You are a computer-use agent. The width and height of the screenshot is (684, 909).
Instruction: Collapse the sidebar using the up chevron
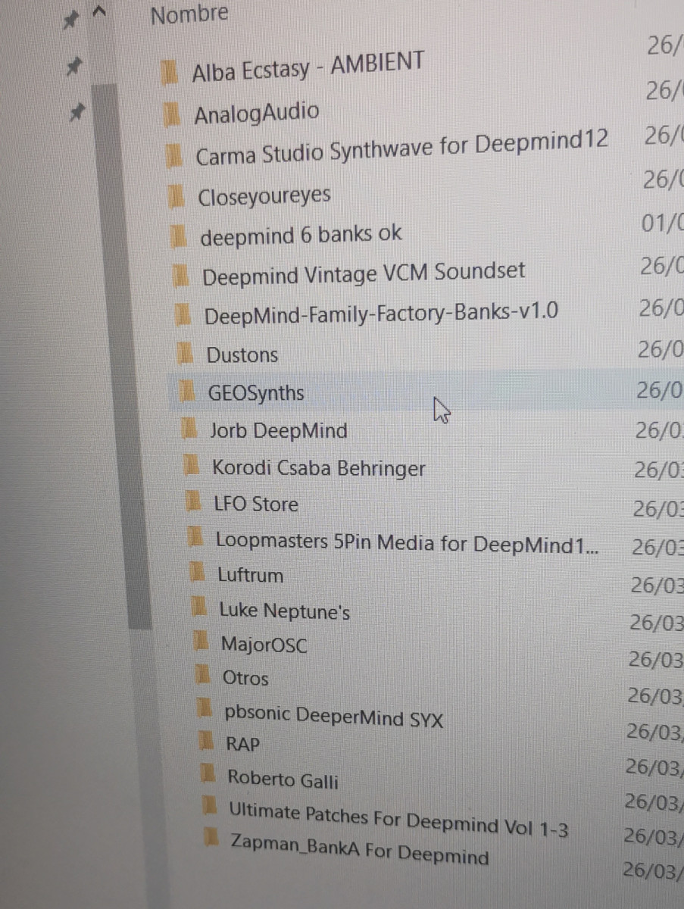[98, 13]
